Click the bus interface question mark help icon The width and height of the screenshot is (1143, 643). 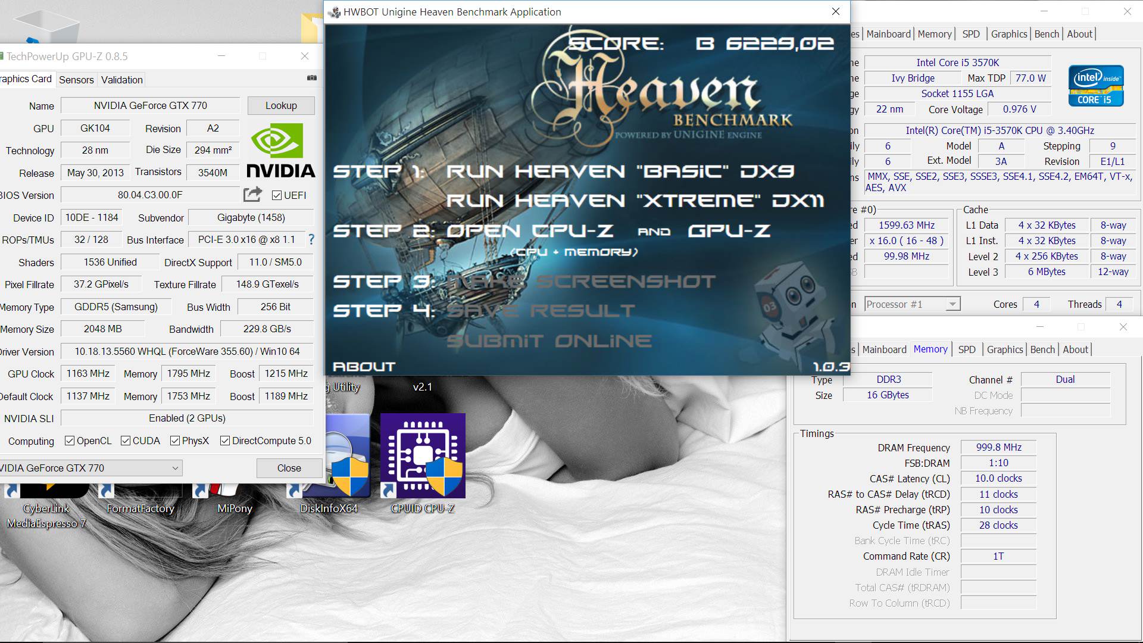click(x=311, y=239)
